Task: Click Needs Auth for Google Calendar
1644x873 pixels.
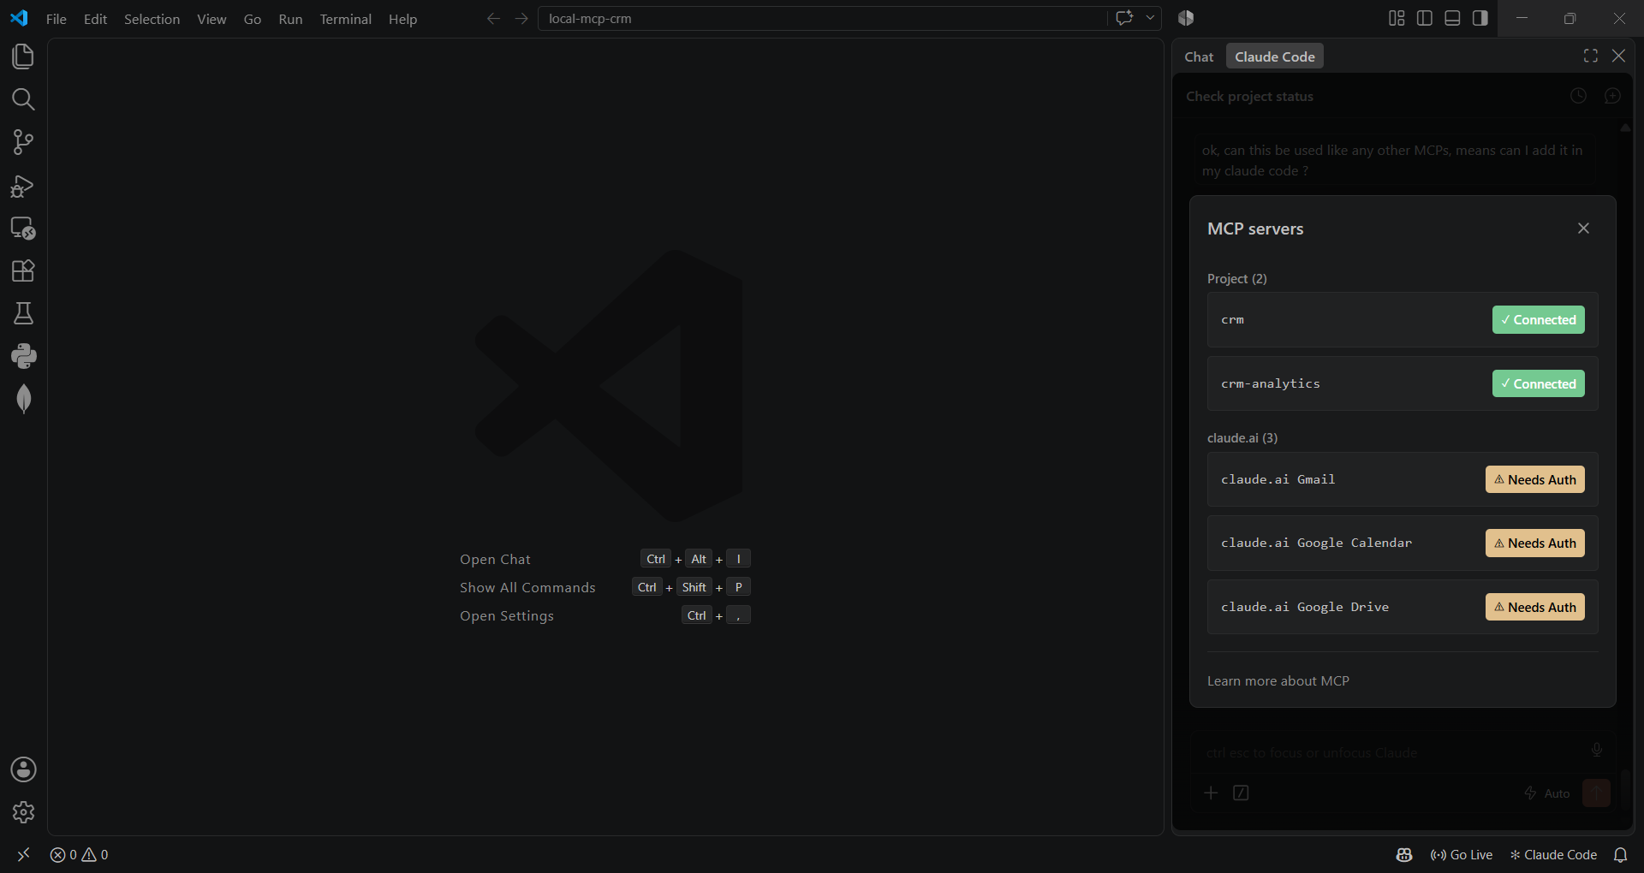Action: pyautogui.click(x=1535, y=543)
